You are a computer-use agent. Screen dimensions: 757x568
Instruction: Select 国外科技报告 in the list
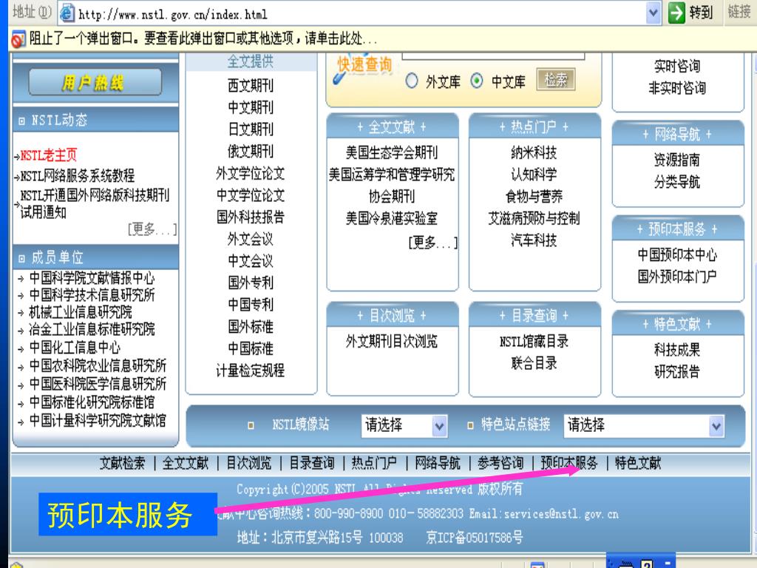click(251, 217)
